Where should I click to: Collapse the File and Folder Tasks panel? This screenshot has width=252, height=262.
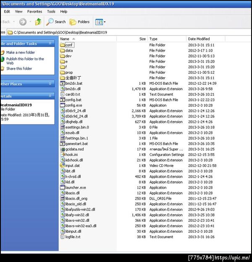(x=50, y=44)
